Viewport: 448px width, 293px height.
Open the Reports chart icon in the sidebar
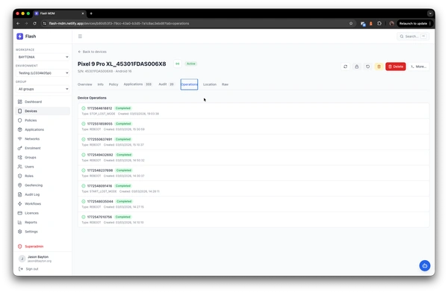19,222
